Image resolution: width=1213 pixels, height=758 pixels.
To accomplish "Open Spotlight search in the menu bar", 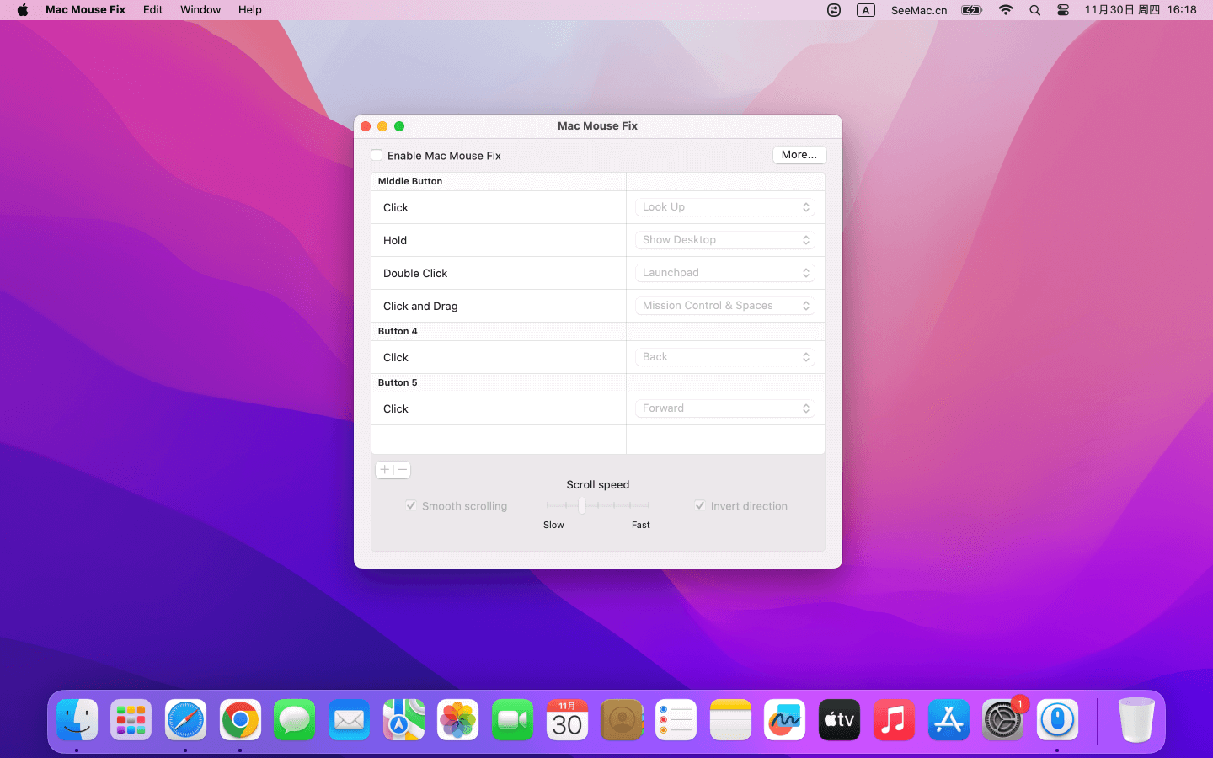I will click(1034, 10).
